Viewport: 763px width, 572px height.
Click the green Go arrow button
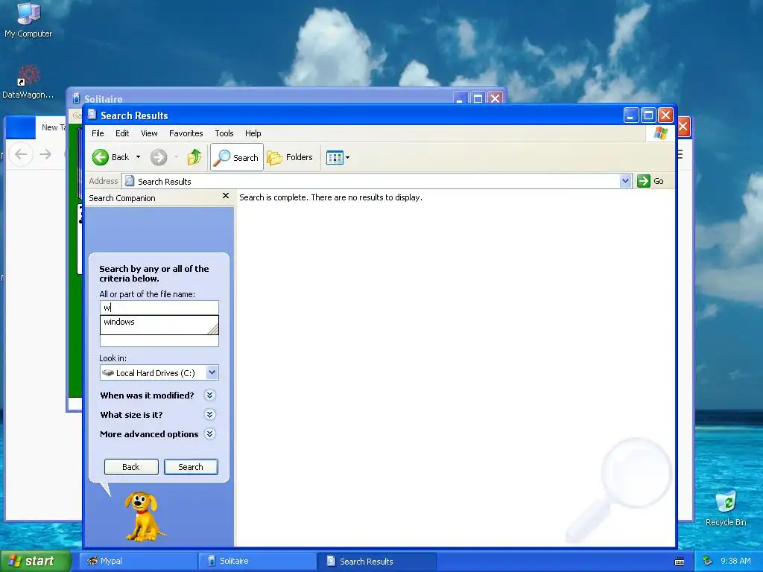643,181
